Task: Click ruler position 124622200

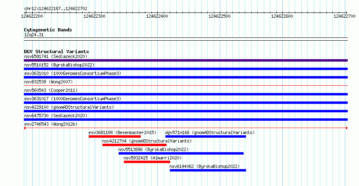Action: [32, 16]
